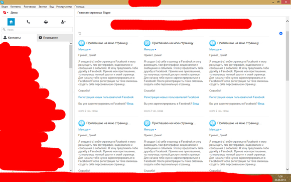This screenshot has height=182, width=291.
Task: Click the refresh icon above the feed
Action: pos(80,34)
